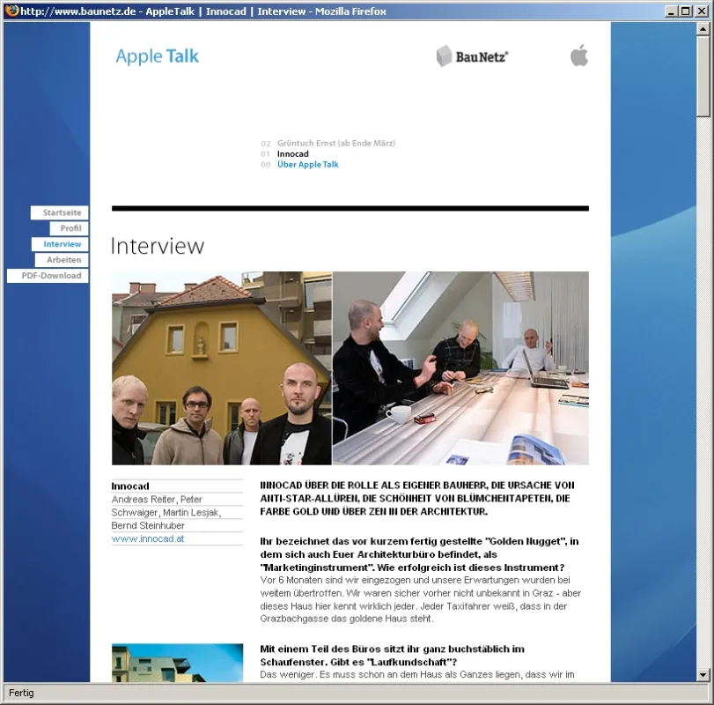The image size is (714, 705).
Task: Click the scrollbar down arrow
Action: coord(703,674)
